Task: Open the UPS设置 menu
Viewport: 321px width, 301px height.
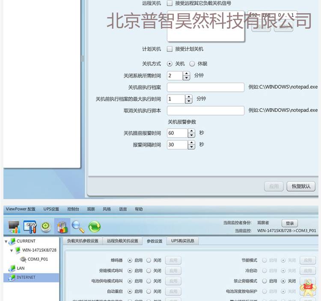Action: 51,209
